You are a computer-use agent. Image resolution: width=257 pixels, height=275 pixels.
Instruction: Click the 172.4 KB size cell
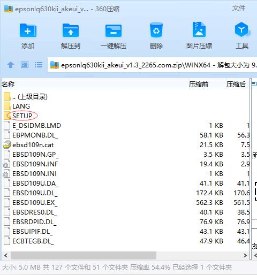209,193
